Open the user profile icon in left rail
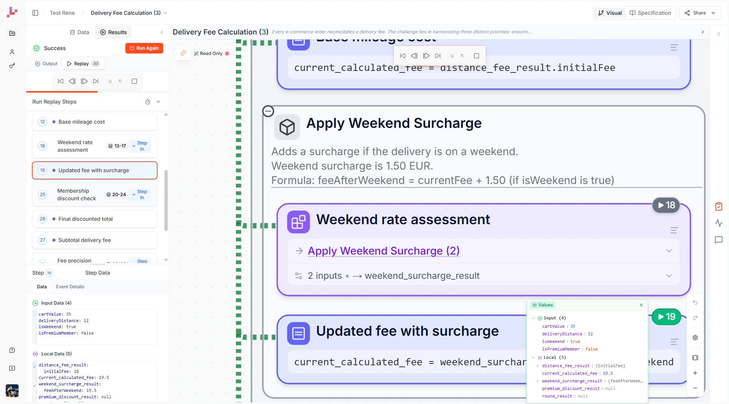The width and height of the screenshot is (729, 404). [x=12, y=52]
